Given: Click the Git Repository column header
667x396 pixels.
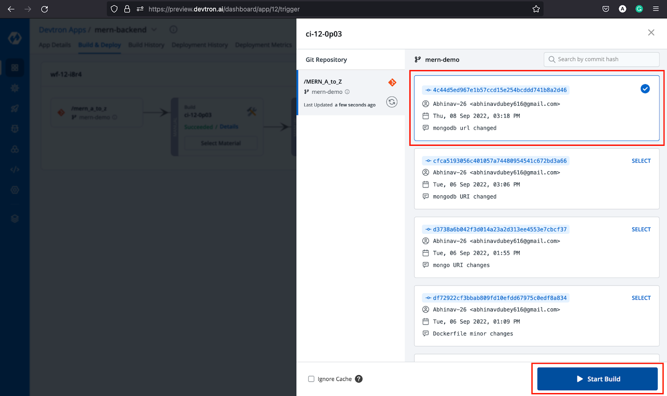Looking at the screenshot, I should pyautogui.click(x=326, y=60).
